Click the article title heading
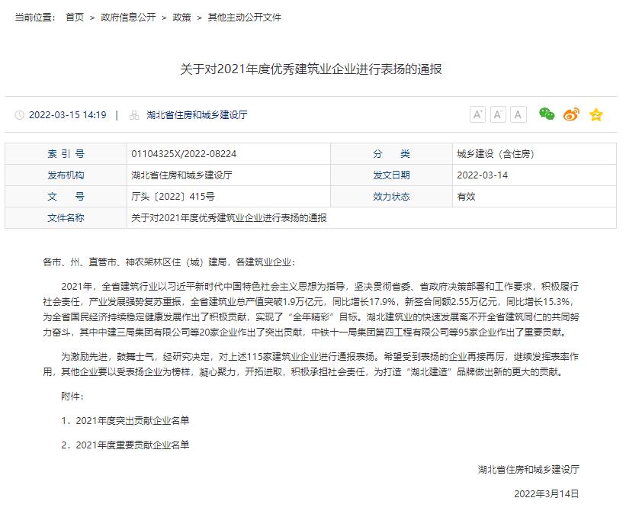This screenshot has width=626, height=514. tap(311, 69)
